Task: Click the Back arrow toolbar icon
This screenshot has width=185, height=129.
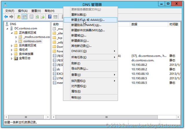Action: click(6, 17)
